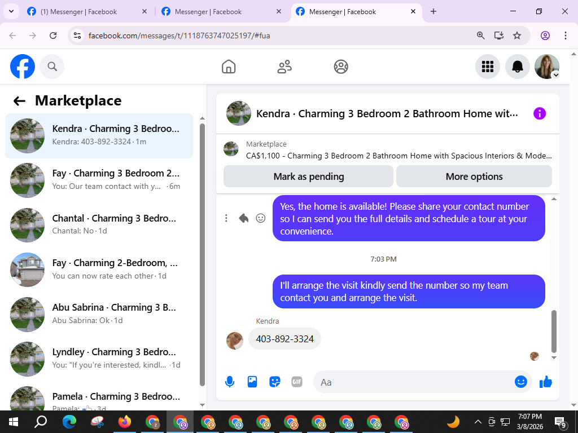Select Fay Charming 2-Bedroom conversation
578x433 pixels.
[x=99, y=269]
